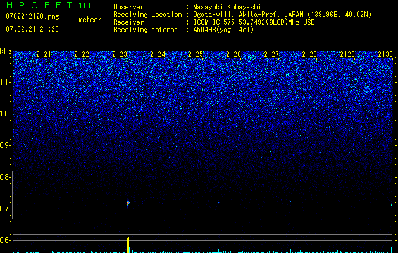Select the filename 0702212120.png
The width and height of the screenshot is (398, 253).
pos(32,16)
